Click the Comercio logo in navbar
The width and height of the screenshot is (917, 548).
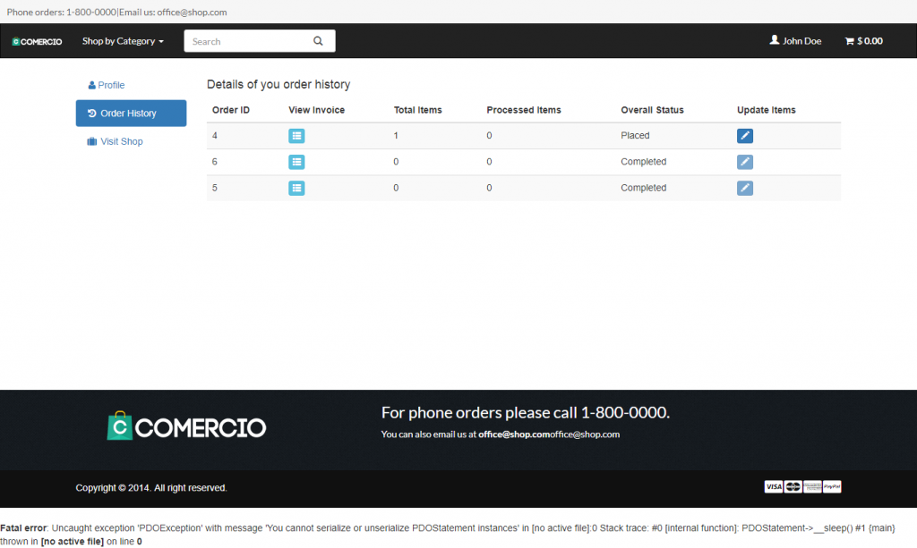point(37,41)
